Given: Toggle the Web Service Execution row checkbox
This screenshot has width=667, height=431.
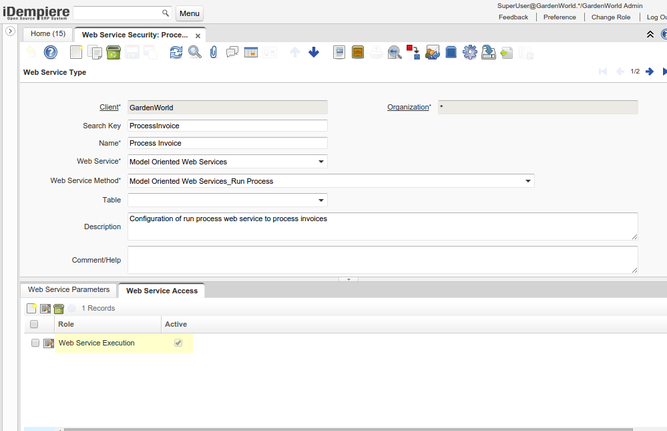Looking at the screenshot, I should pyautogui.click(x=35, y=343).
